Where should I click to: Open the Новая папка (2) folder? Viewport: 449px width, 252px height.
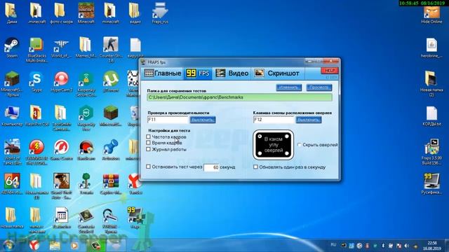pos(431,83)
